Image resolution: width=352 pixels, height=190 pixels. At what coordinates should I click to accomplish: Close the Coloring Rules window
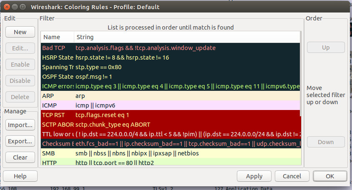(x=7, y=7)
